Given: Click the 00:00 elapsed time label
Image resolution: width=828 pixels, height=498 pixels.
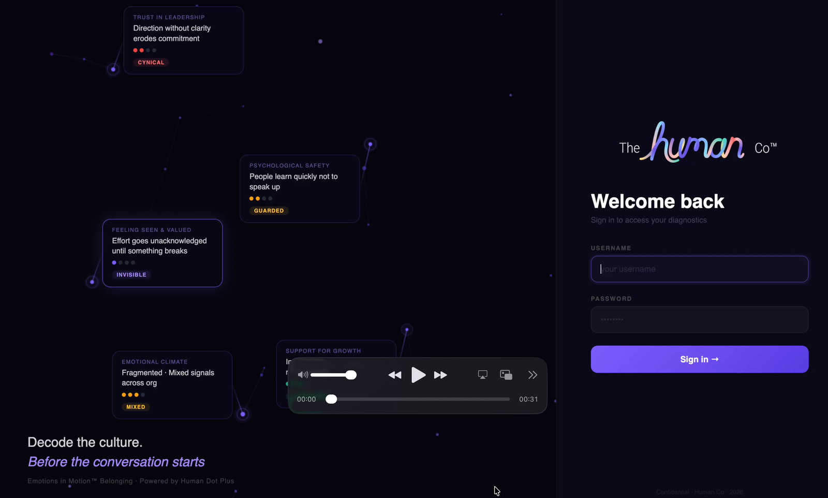Looking at the screenshot, I should [x=306, y=399].
